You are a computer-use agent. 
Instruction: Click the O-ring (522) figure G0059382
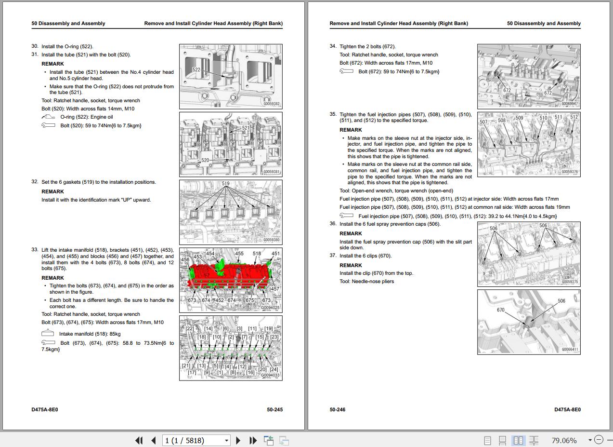[231, 77]
